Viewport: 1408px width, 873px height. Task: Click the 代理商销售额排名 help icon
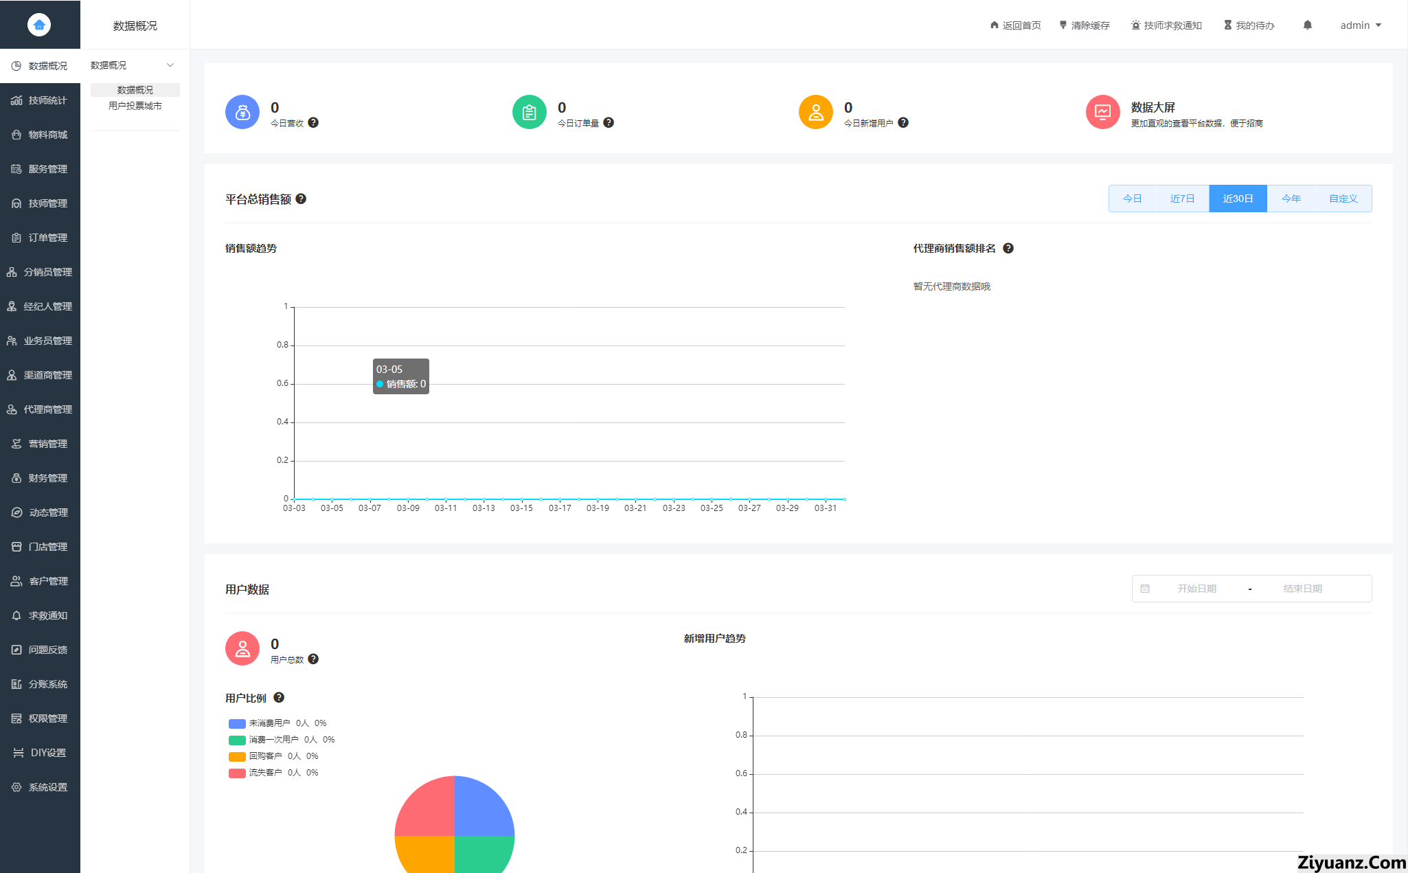click(x=1008, y=249)
